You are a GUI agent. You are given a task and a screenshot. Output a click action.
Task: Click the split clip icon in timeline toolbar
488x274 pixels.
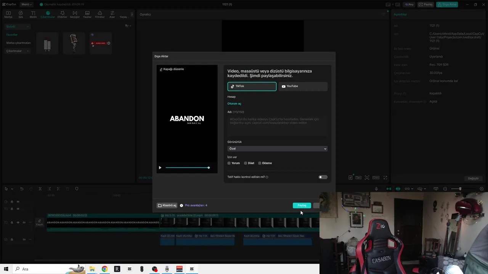pos(40,189)
